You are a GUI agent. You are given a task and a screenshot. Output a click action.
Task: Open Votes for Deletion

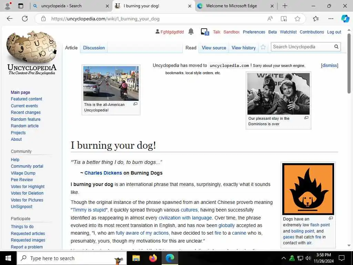tap(27, 193)
